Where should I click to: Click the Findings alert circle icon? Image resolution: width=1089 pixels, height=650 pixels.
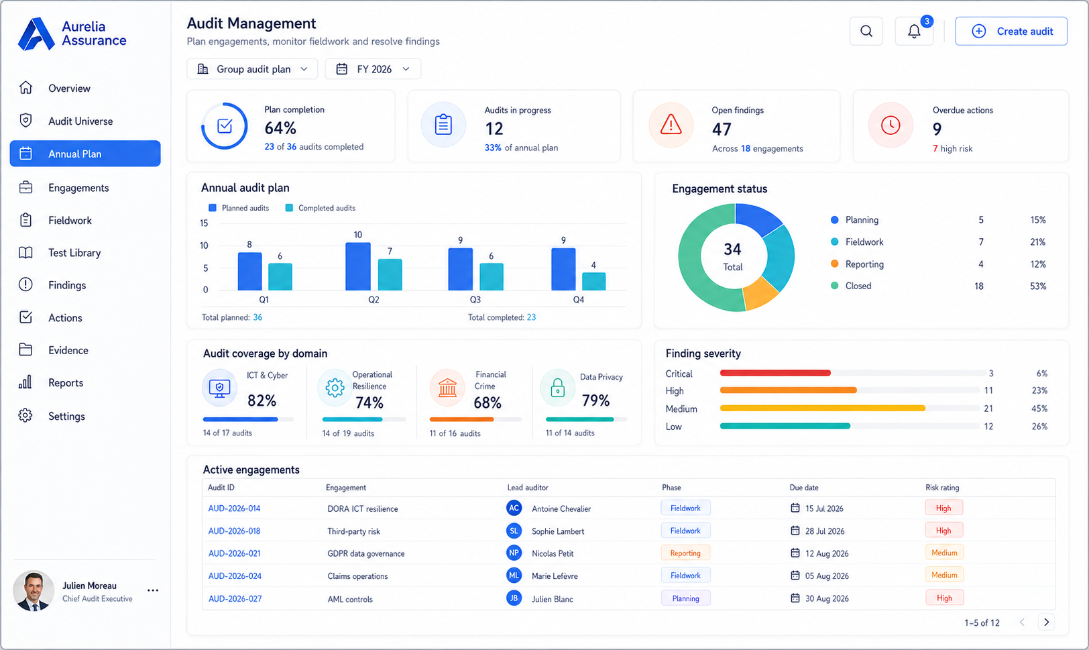click(x=25, y=284)
